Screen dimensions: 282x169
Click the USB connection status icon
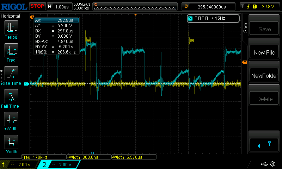point(264,164)
